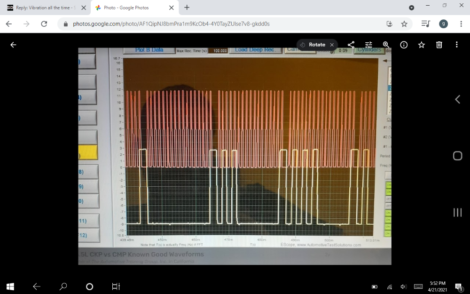Click the address bar URL field
Image resolution: width=470 pixels, height=294 pixels.
click(x=211, y=24)
